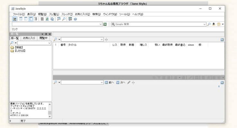Click the green go arrow beside address bar
Screen dimensions: 237x128
click(105, 24)
